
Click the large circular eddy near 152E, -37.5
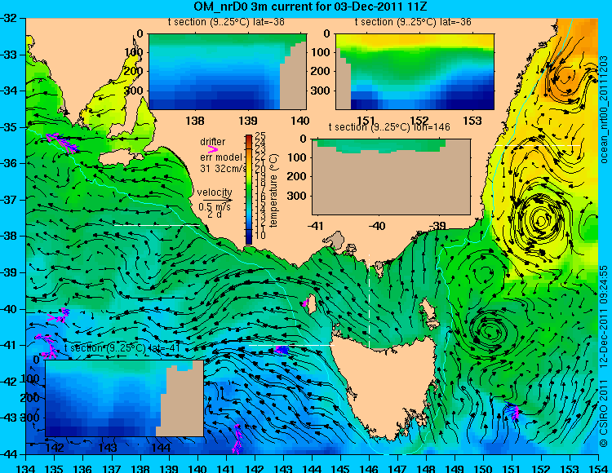coord(540,222)
